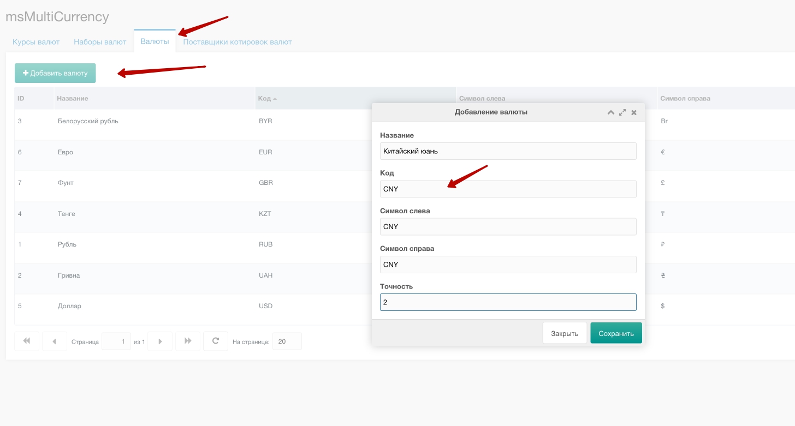Open Поставщики котировок валют tab
The height and width of the screenshot is (426, 795).
click(x=238, y=41)
